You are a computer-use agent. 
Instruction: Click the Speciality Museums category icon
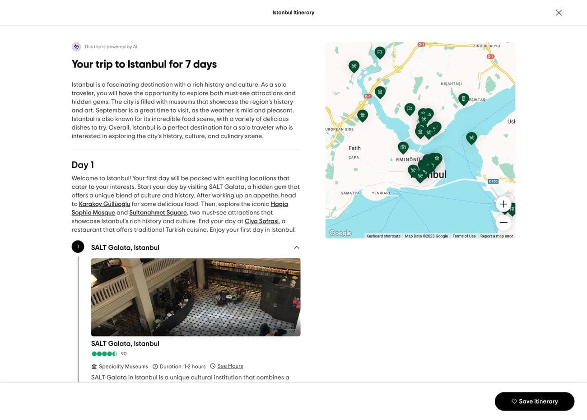pyautogui.click(x=93, y=366)
